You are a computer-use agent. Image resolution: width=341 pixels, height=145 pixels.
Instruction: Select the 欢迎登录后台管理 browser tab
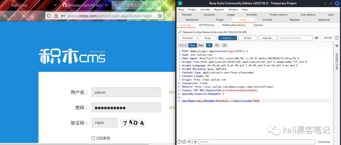pos(136,5)
